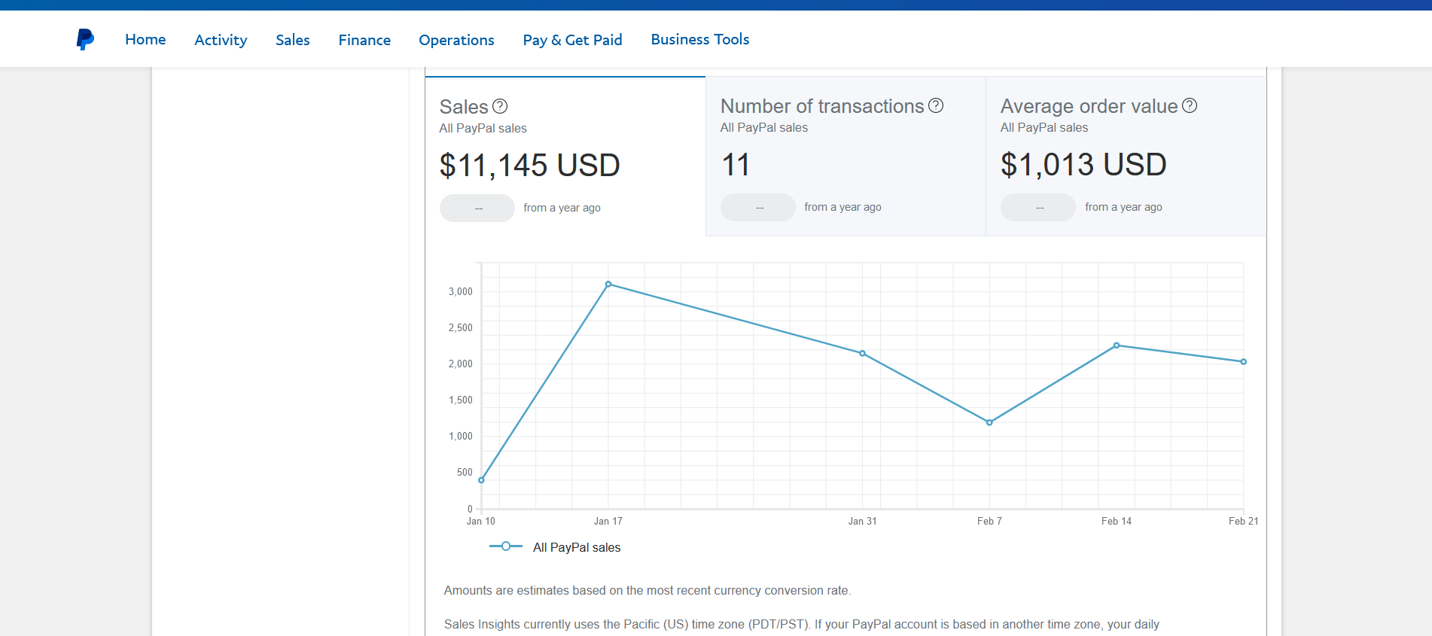Click the Feb 7 data point on chart

click(989, 422)
